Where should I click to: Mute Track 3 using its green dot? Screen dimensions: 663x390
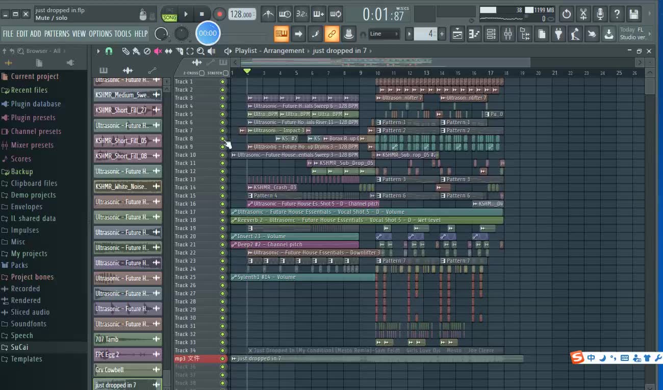[222, 98]
